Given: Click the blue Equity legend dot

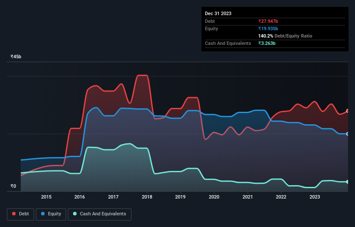Looking at the screenshot, I should pos(43,214).
